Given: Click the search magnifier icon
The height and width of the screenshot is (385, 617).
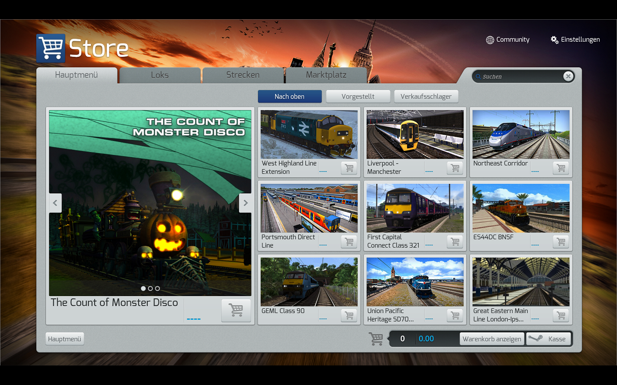Looking at the screenshot, I should (x=478, y=77).
